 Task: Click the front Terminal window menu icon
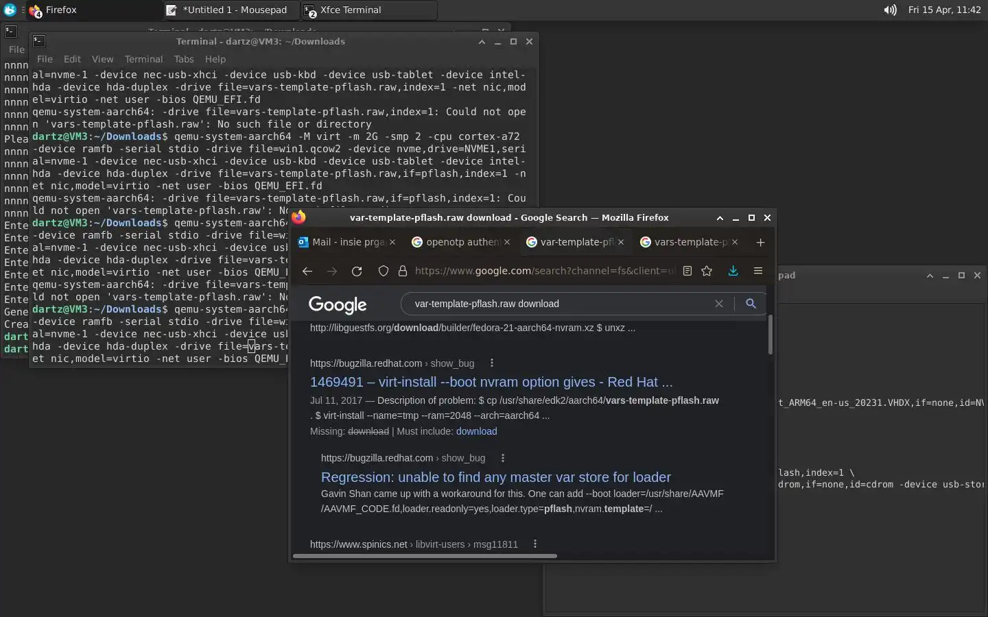click(39, 41)
